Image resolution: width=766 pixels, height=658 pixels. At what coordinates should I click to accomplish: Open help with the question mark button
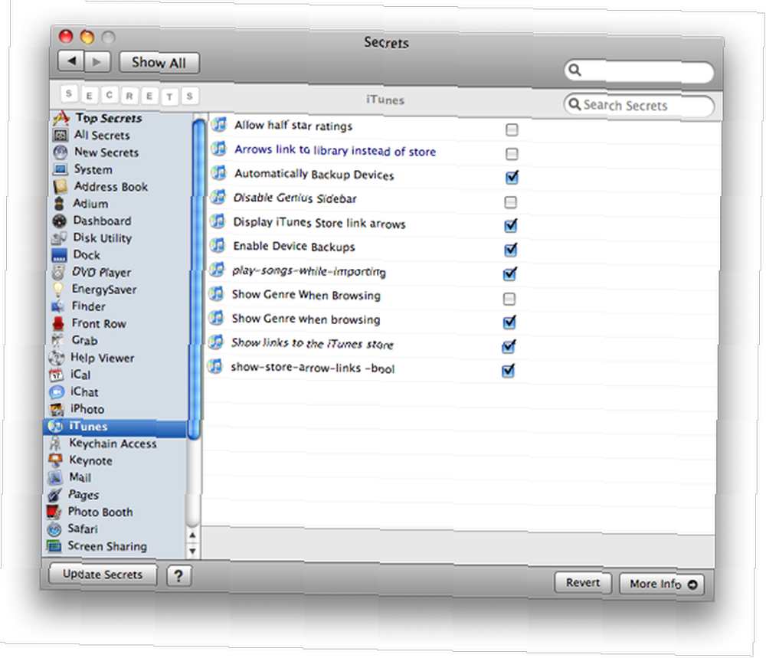tap(178, 576)
